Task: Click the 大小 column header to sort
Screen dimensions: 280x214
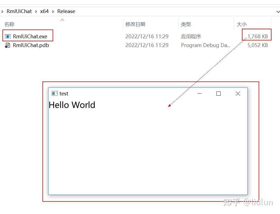Action: (242, 24)
